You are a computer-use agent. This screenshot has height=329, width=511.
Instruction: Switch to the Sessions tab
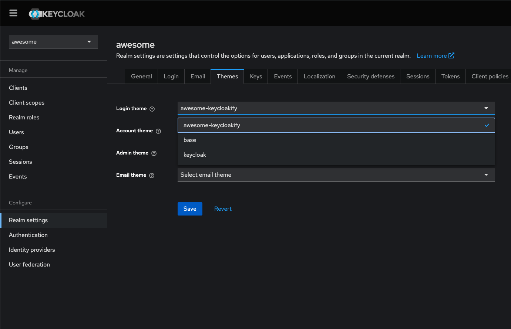coord(418,77)
